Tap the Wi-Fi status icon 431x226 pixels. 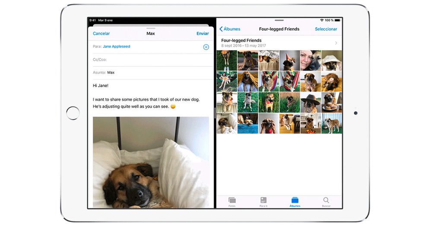[322, 20]
